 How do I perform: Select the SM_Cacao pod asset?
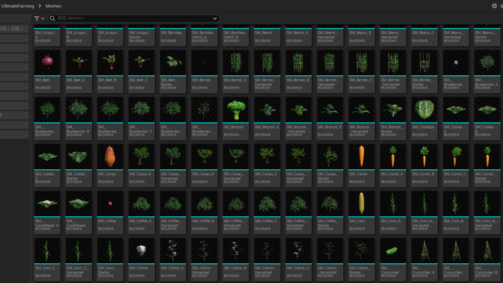[110, 165]
